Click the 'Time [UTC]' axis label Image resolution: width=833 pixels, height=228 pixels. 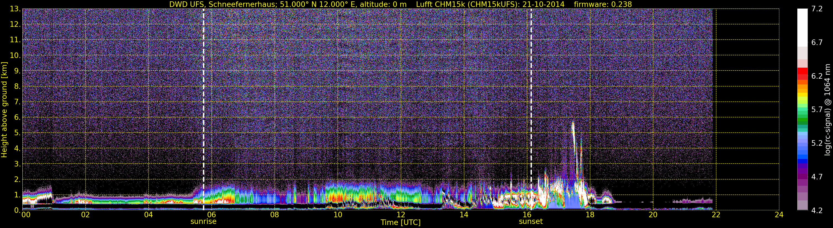[x=401, y=222]
